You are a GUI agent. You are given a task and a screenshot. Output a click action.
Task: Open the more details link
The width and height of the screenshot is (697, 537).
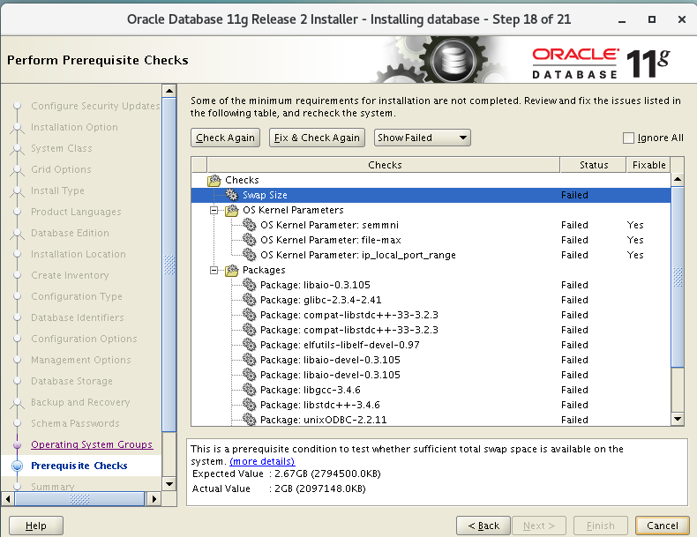(x=262, y=461)
